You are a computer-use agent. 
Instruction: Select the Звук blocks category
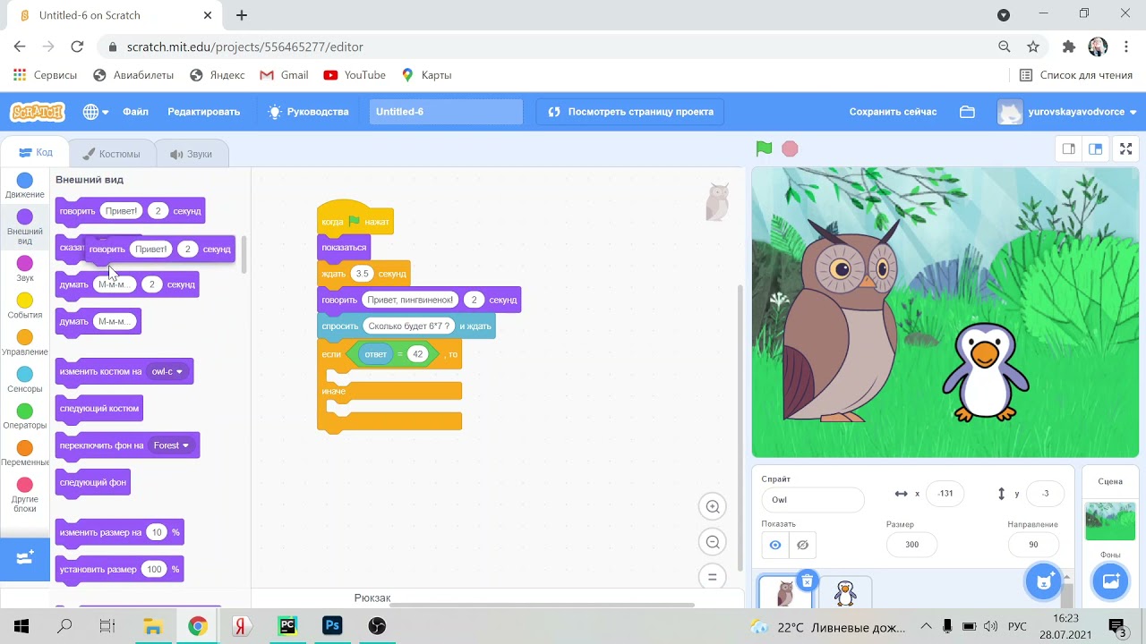(25, 269)
